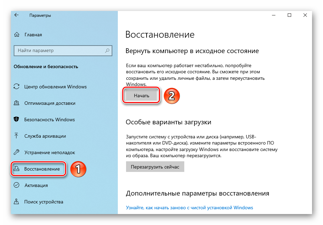Go to the Поиск устройства text label
Image resolution: width=323 pixels, height=225 pixels.
(x=44, y=202)
